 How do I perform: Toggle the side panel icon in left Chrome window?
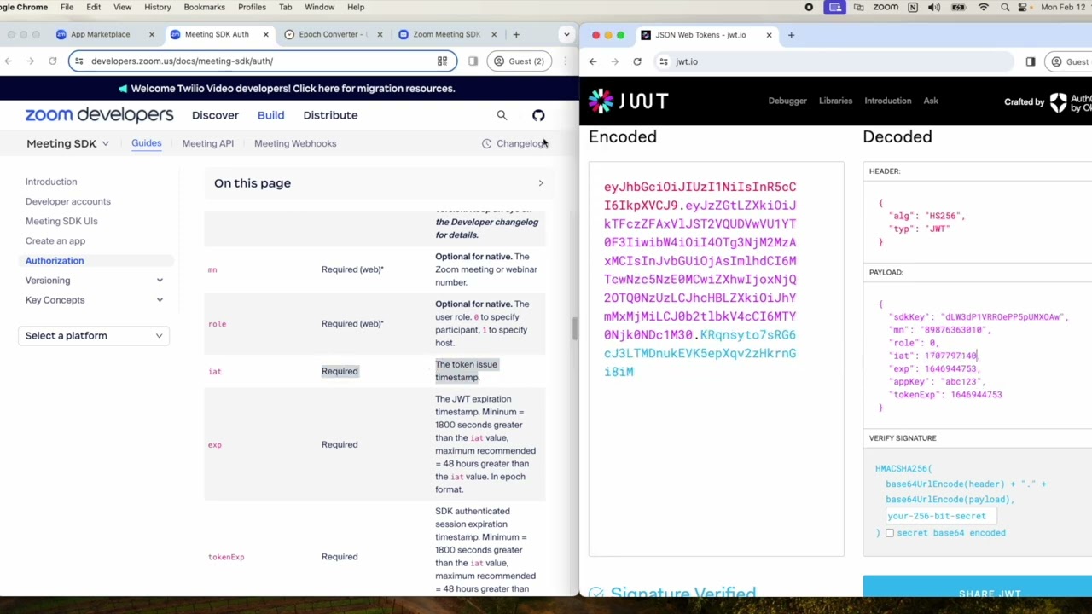(x=473, y=61)
